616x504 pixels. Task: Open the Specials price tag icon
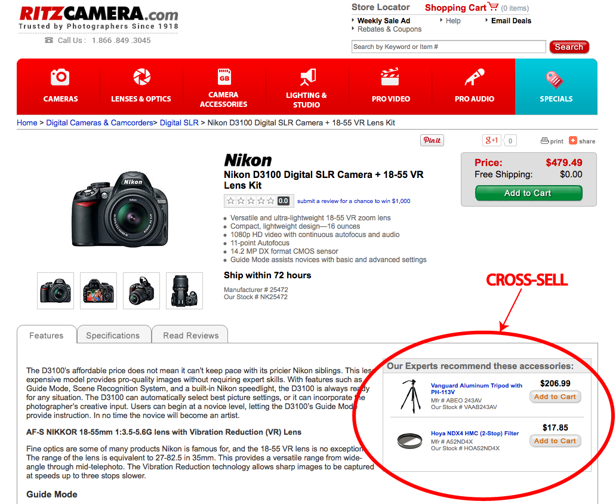(x=555, y=79)
